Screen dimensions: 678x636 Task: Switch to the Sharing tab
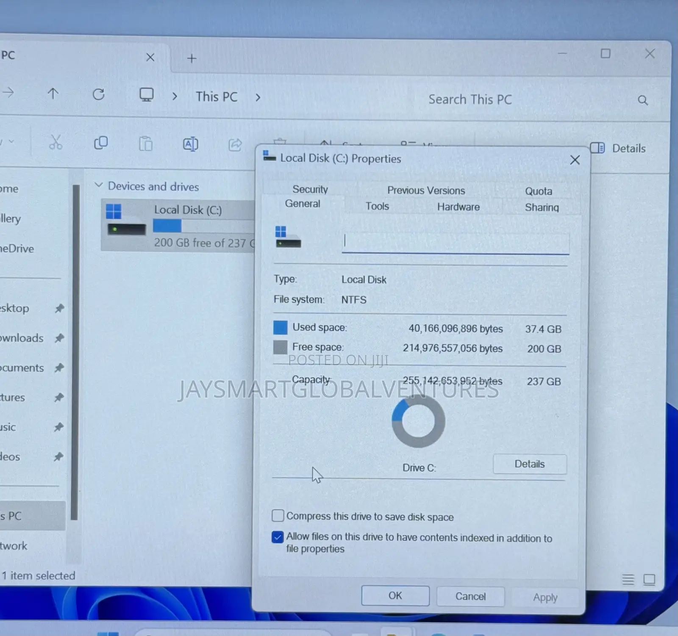[x=542, y=207]
